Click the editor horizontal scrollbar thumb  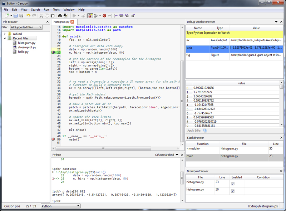[103, 148]
